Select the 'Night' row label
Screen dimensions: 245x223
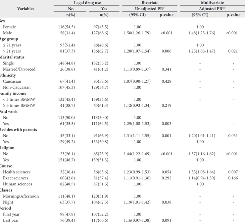[x=8, y=202]
